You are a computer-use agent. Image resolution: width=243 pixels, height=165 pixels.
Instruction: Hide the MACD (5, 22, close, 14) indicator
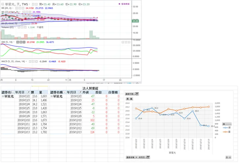pyautogui.click(x=30, y=62)
